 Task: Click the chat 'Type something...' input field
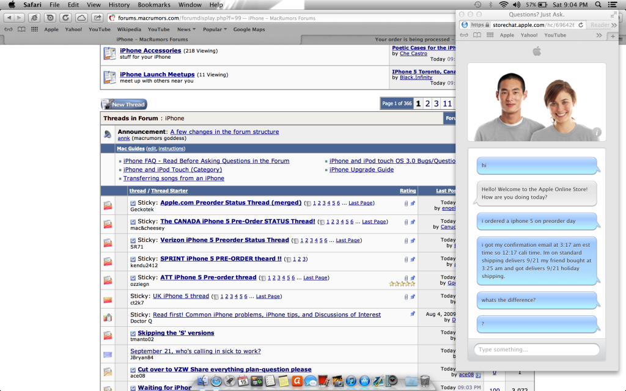(537, 349)
